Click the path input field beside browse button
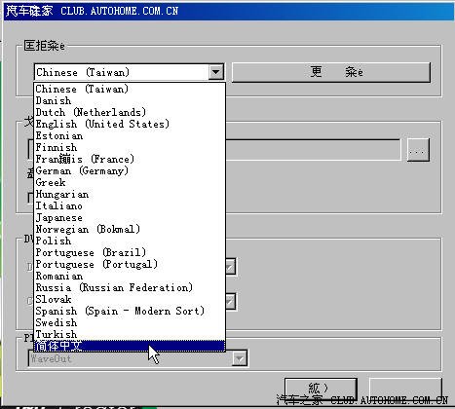The width and height of the screenshot is (455, 409). [x=313, y=149]
